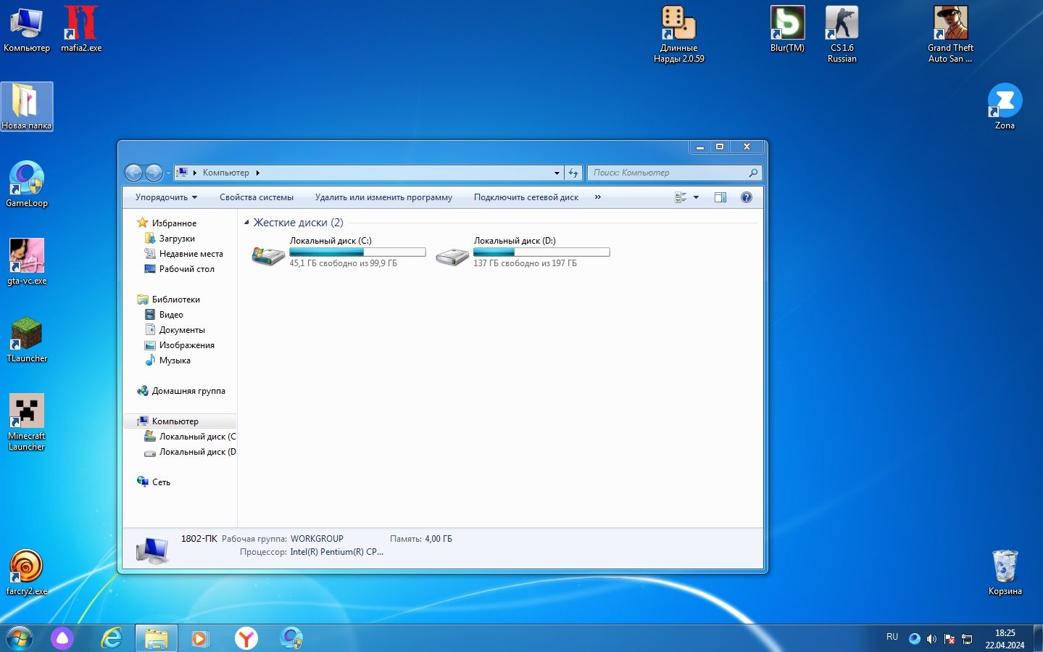The image size is (1043, 652).
Task: Click the C: drive usage bar
Action: 357,252
